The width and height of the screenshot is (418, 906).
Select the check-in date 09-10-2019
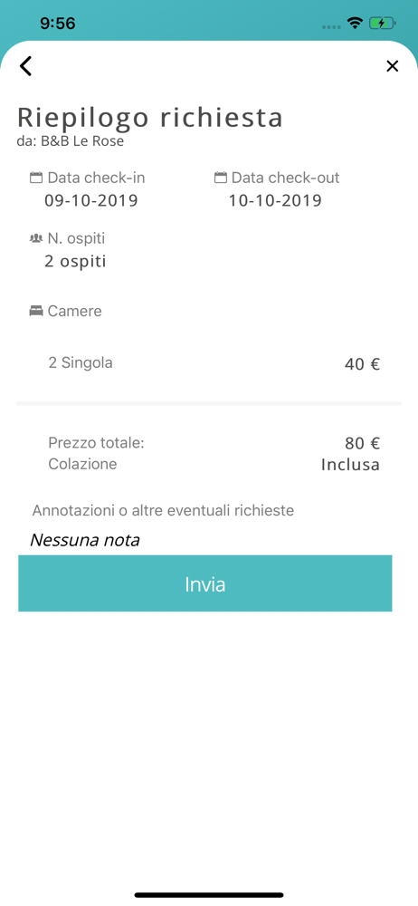pos(91,201)
